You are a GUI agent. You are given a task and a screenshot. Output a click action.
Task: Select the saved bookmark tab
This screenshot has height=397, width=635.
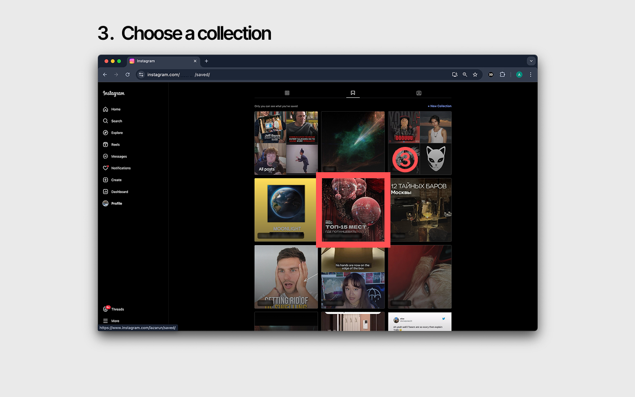coord(353,93)
